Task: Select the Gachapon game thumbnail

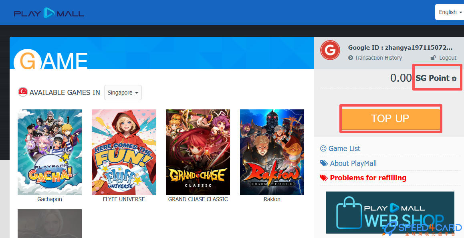Action: click(x=50, y=152)
